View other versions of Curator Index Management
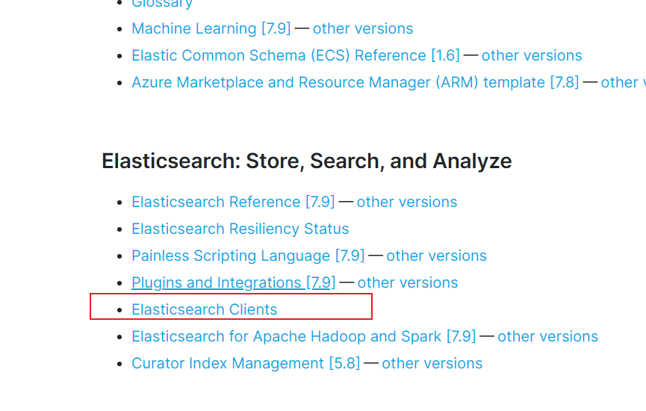Screen dimensions: 646x411 pos(432,364)
